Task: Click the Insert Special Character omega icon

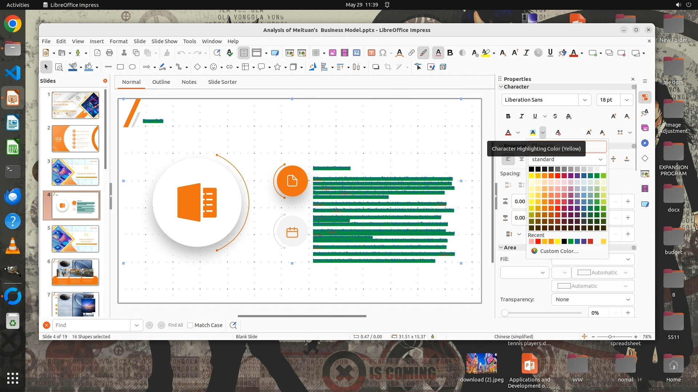Action: 382,53
